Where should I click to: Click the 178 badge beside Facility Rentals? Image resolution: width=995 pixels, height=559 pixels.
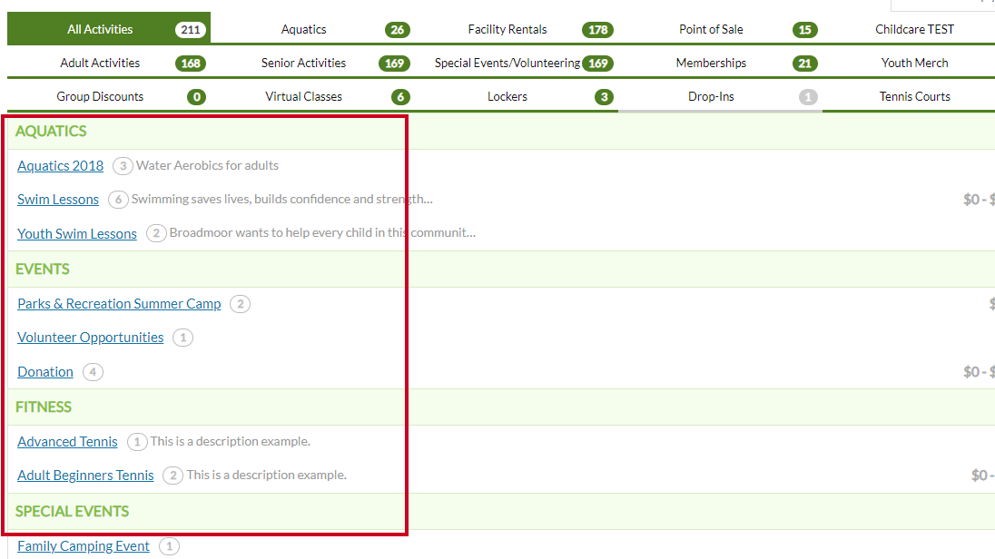coord(597,29)
